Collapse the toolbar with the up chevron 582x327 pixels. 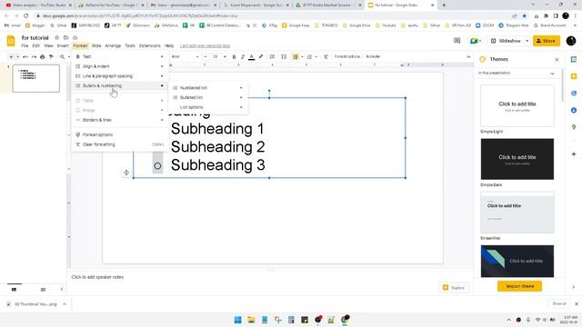tap(468, 56)
